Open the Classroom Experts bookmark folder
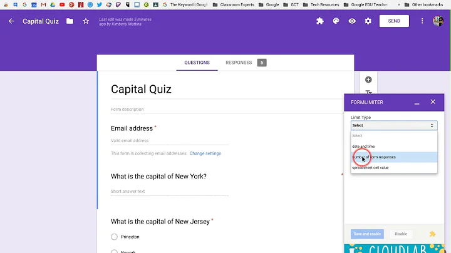Image resolution: width=451 pixels, height=253 pixels. 234,4
